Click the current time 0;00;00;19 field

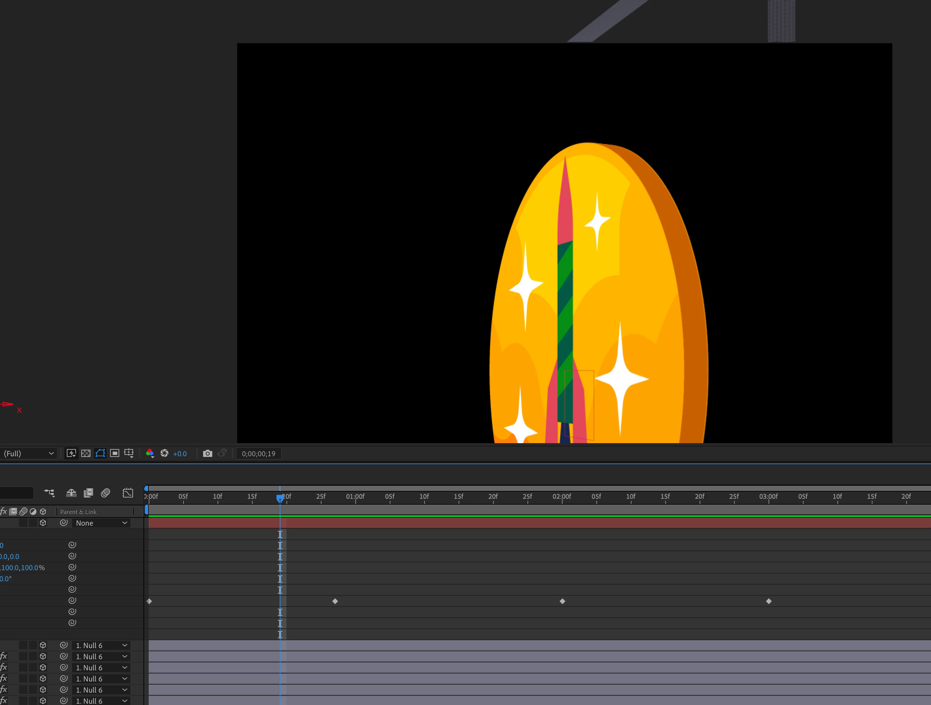(x=258, y=454)
